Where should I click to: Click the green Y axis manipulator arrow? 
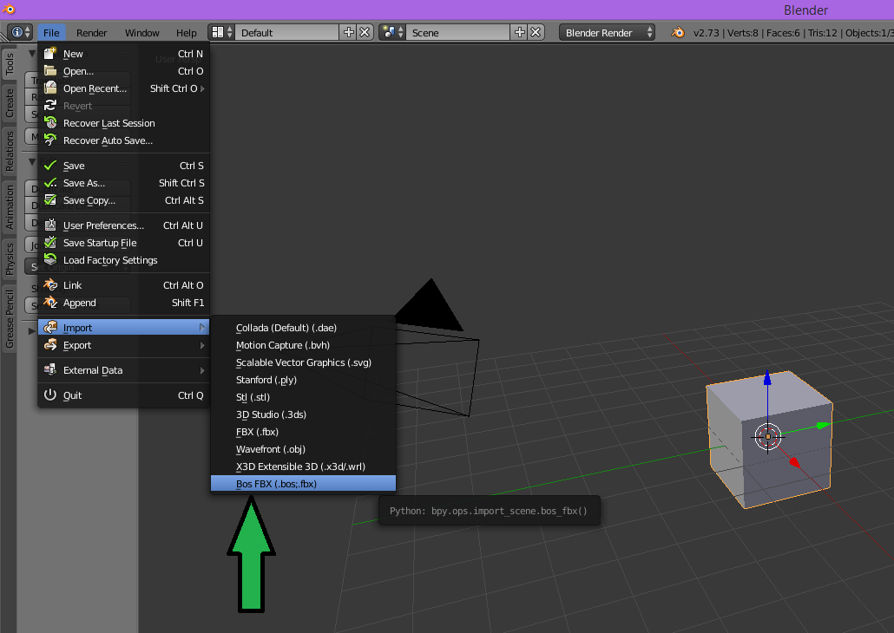point(822,425)
